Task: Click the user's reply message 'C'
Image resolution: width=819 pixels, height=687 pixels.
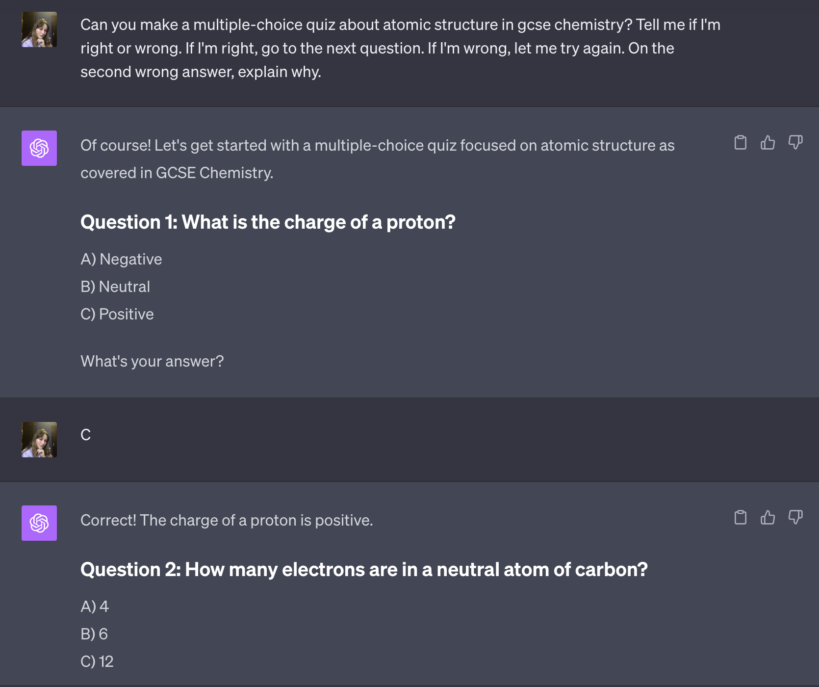Action: tap(86, 435)
